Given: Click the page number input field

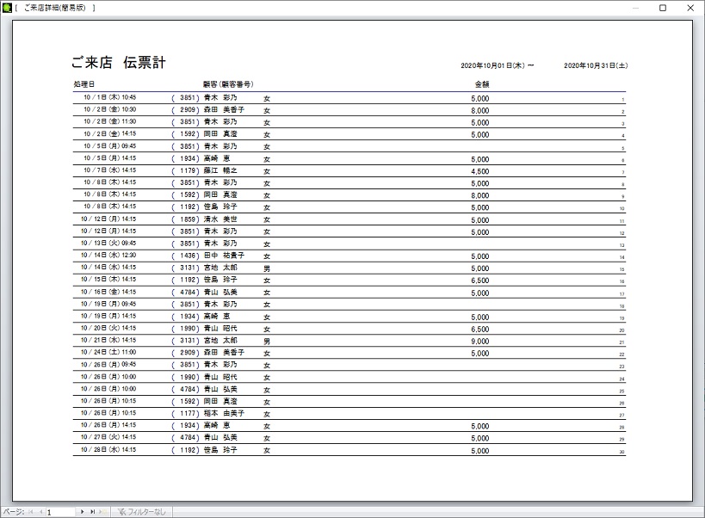Looking at the screenshot, I should pyautogui.click(x=61, y=512).
